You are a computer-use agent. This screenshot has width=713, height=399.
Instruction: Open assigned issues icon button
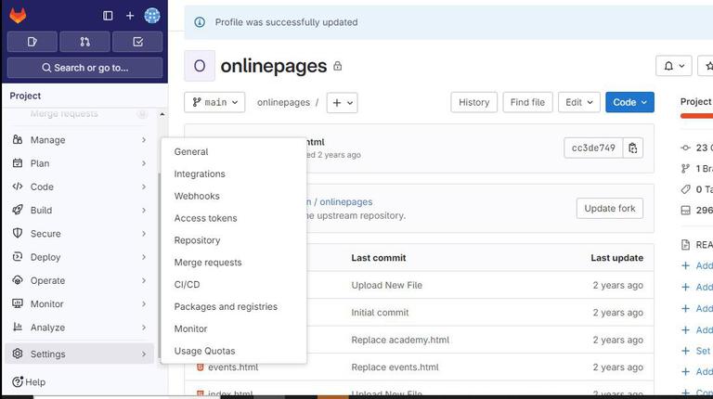click(x=32, y=42)
